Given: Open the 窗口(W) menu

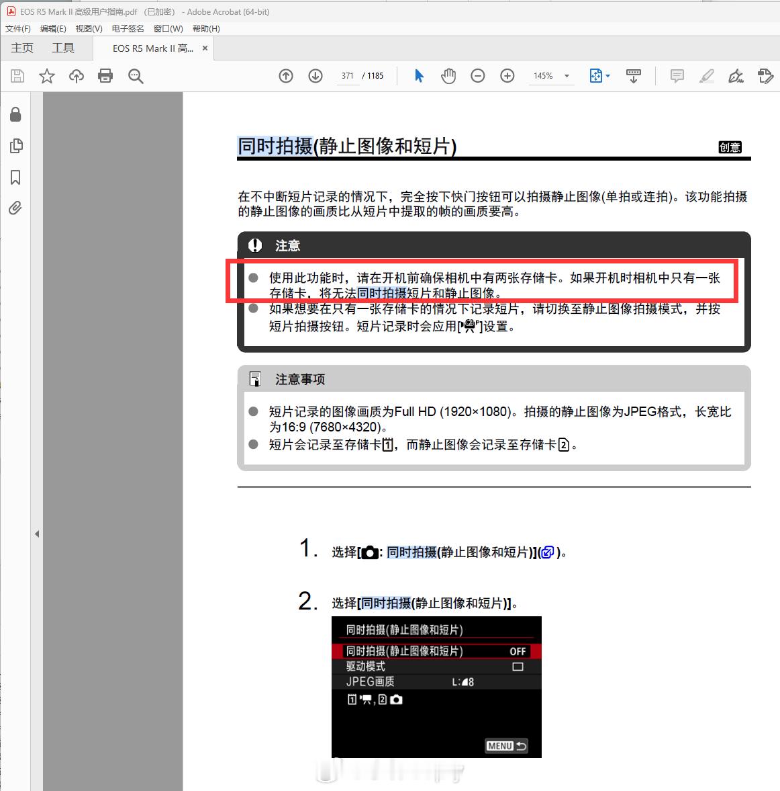Looking at the screenshot, I should click(x=168, y=29).
